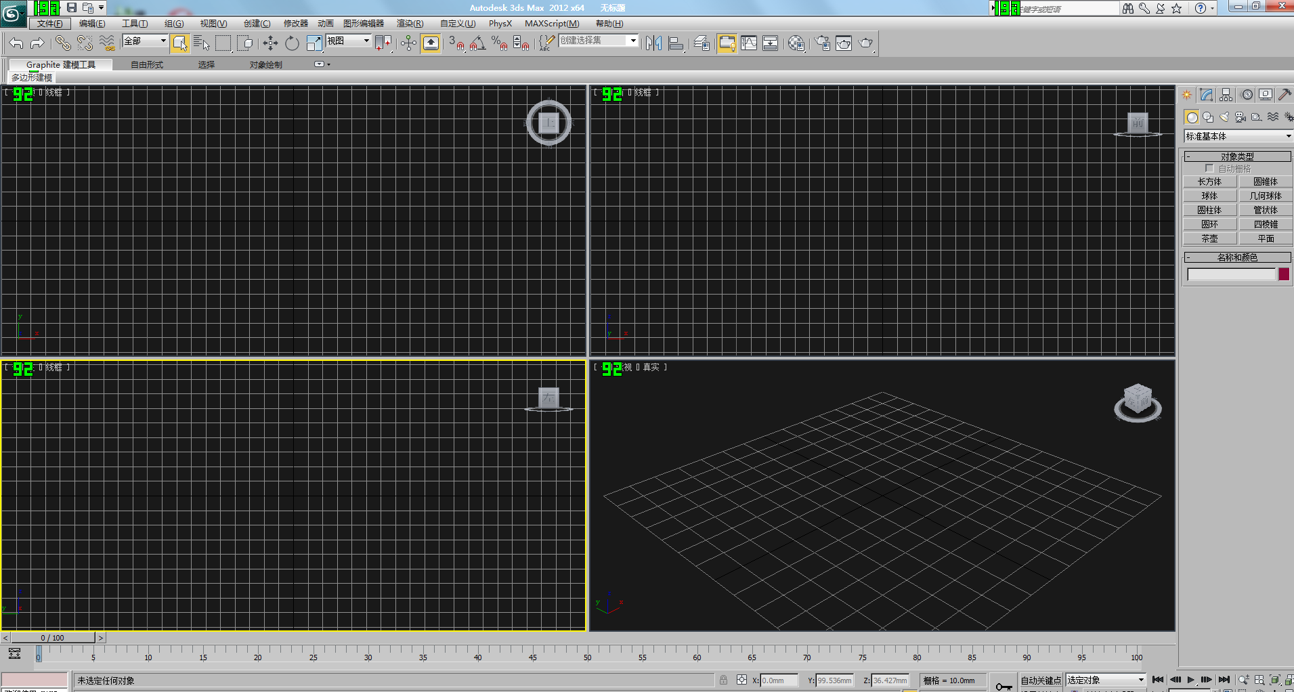Enable the 自动栅格 checkbox
This screenshot has width=1294, height=692.
click(1209, 168)
